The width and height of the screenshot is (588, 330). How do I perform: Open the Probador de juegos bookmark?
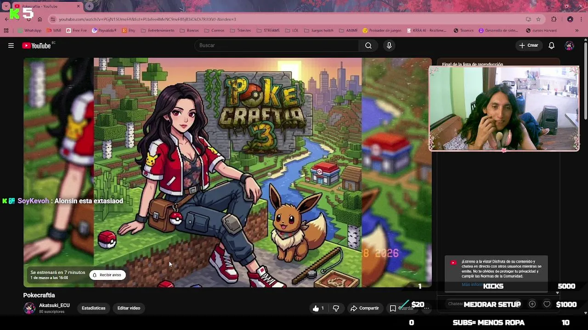click(x=382, y=31)
